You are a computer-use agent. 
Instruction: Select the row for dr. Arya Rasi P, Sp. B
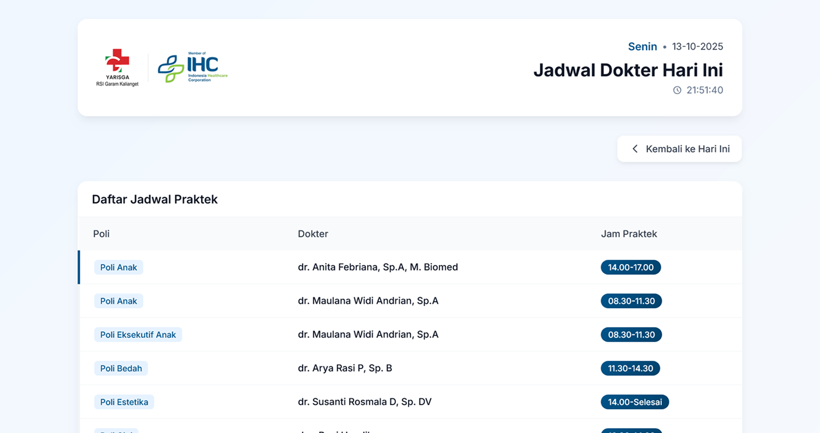point(346,368)
